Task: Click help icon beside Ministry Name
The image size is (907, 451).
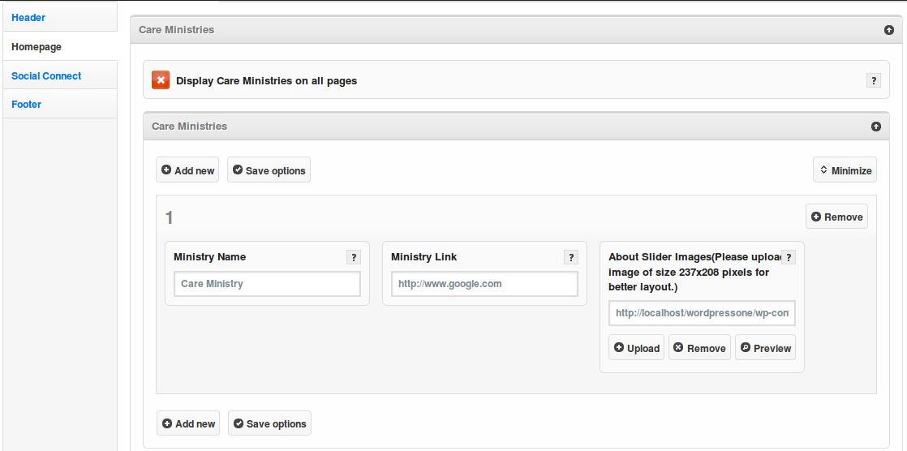Action: click(x=354, y=257)
